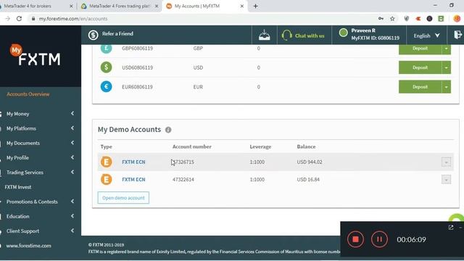Close the MetaTrader 4 for brokers tab
The width and height of the screenshot is (464, 261).
tap(71, 6)
